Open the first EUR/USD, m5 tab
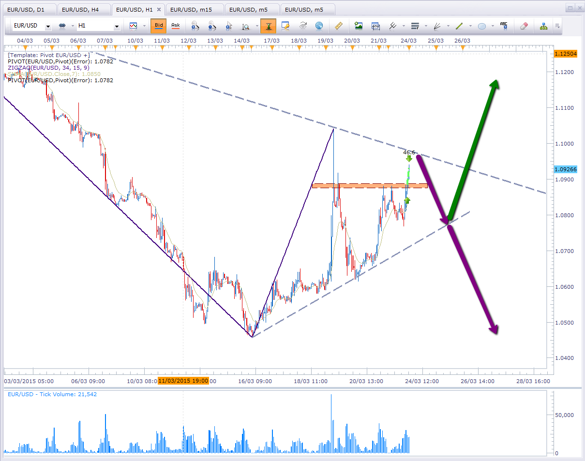The width and height of the screenshot is (585, 461). coord(252,9)
